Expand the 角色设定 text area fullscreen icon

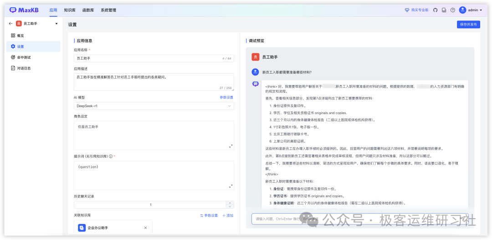click(x=231, y=146)
